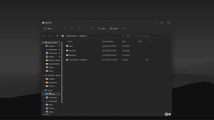Click the OneDrive cloud icon in sidebar
This screenshot has width=214, height=120.
(x=46, y=75)
